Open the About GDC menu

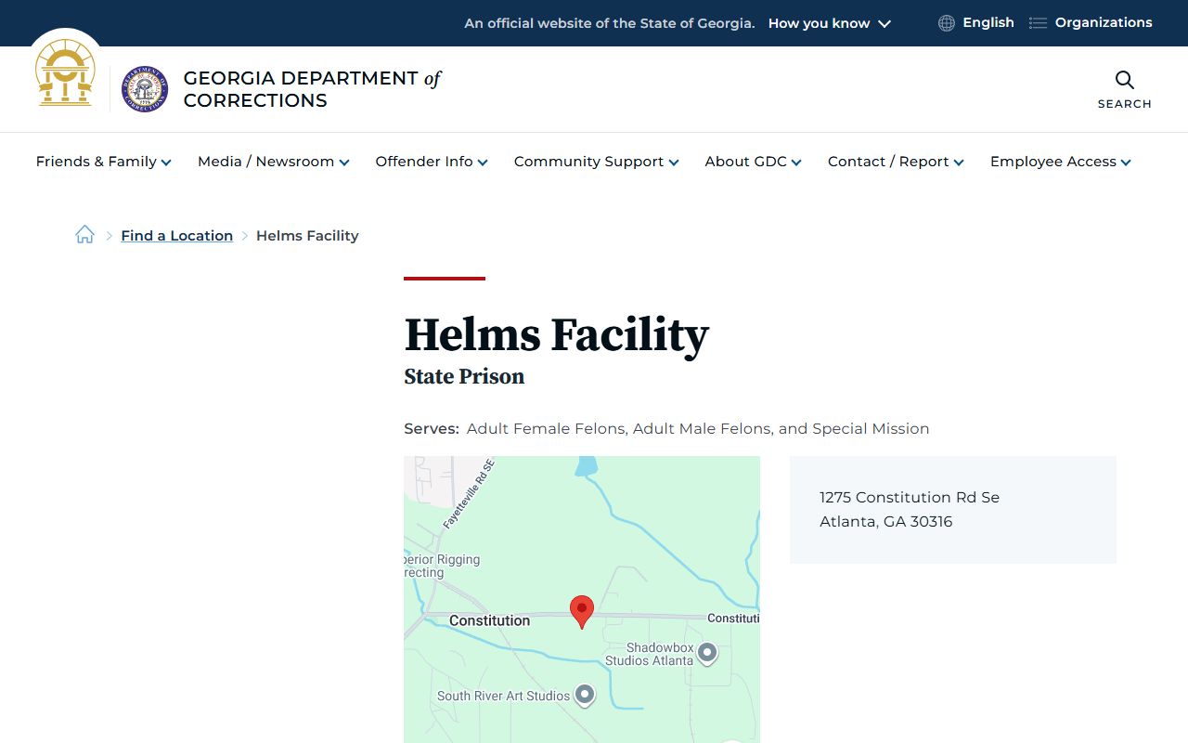[x=754, y=162]
